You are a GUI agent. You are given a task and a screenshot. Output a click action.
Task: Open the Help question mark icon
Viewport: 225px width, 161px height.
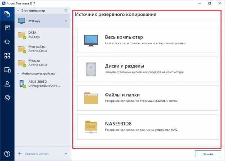pyautogui.click(x=7, y=154)
